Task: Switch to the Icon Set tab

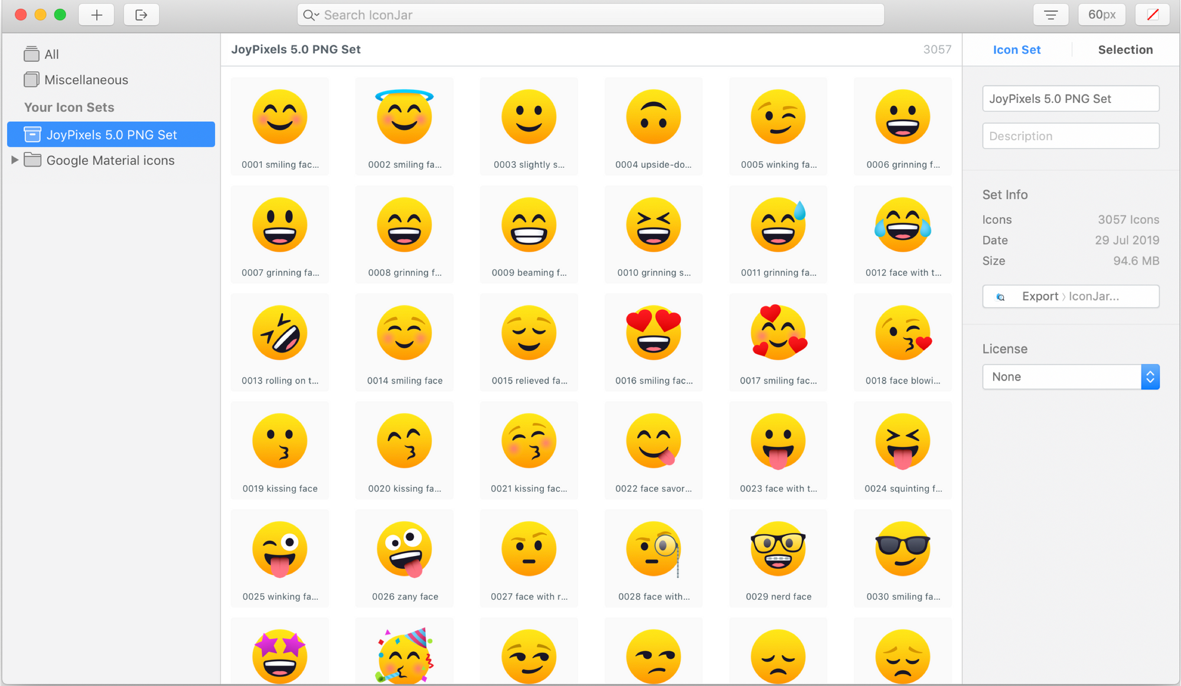Action: click(1016, 50)
